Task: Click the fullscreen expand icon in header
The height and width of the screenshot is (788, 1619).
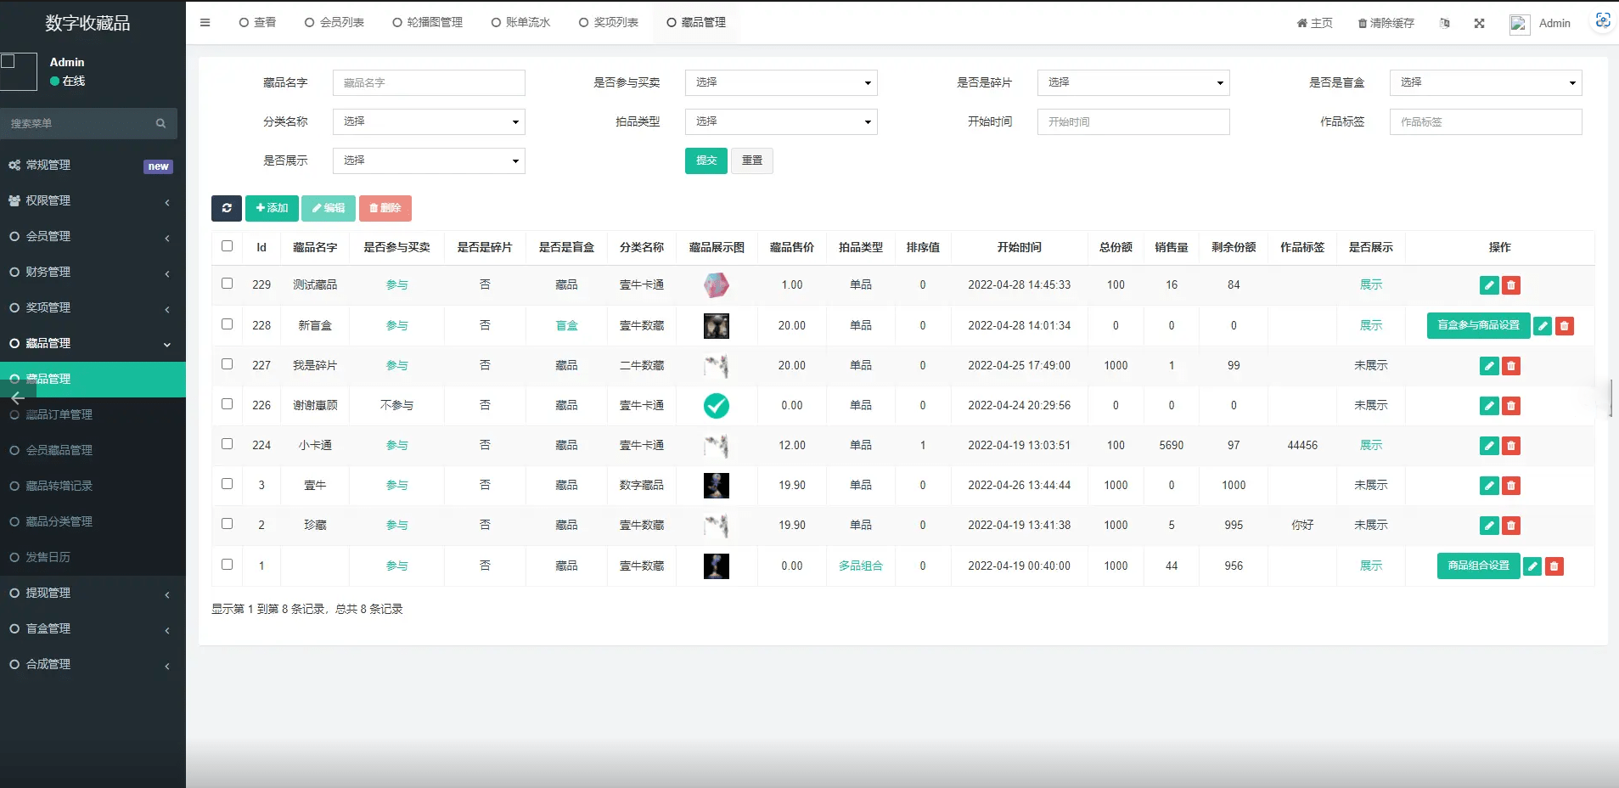Action: pos(1480,24)
